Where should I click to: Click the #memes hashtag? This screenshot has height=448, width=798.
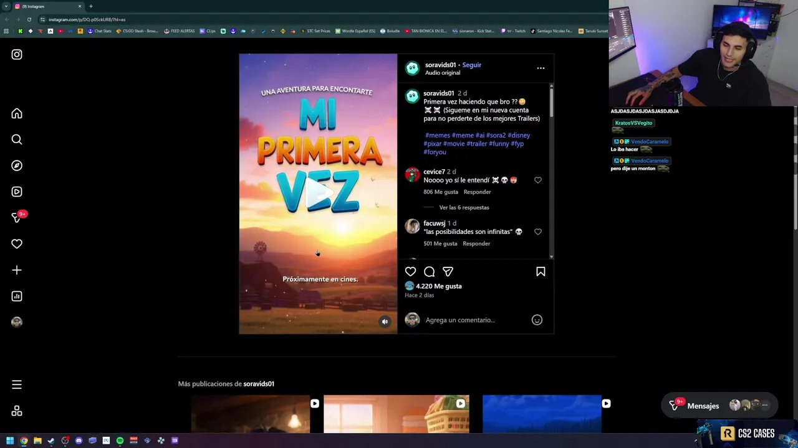[437, 135]
